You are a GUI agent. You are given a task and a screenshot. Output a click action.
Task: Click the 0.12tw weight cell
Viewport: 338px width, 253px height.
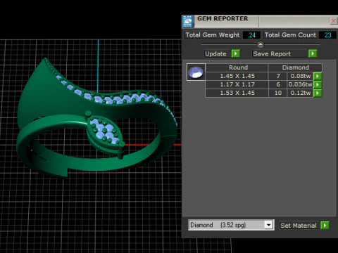(301, 93)
